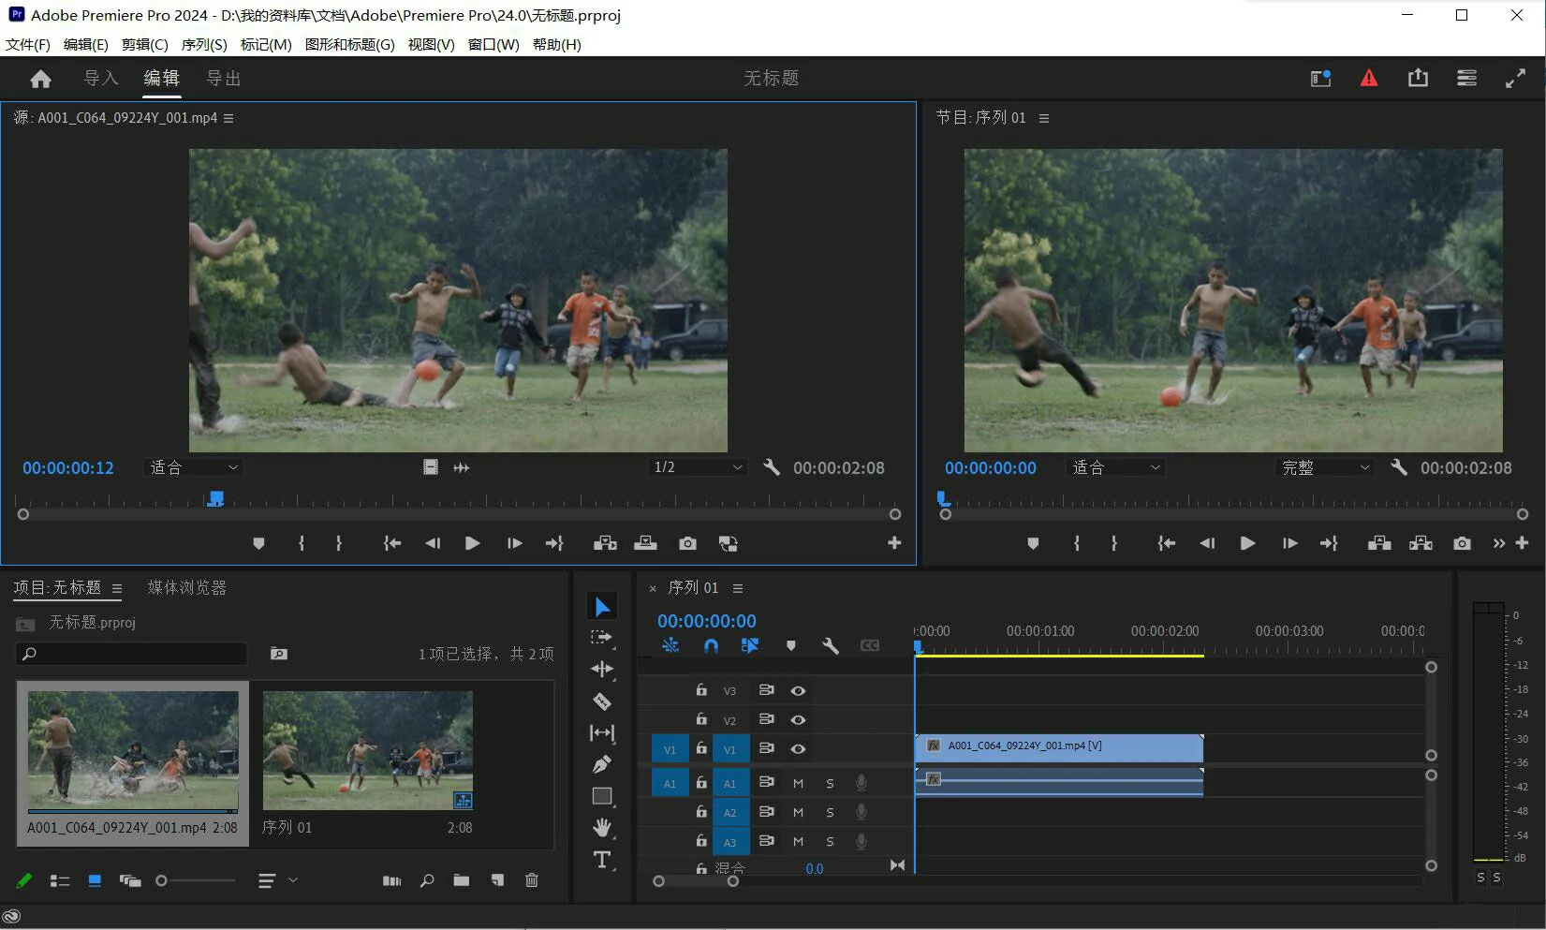
Task: Toggle snap in timeline
Action: tap(711, 645)
